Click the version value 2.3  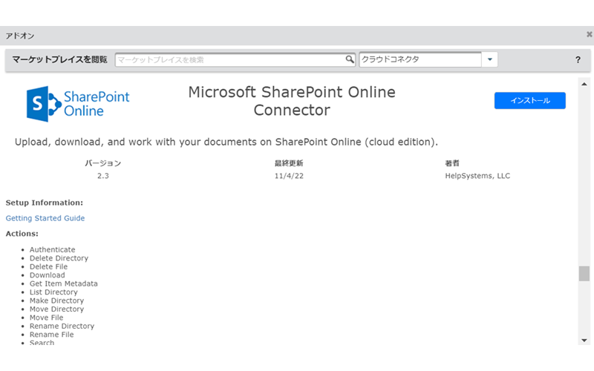(103, 176)
